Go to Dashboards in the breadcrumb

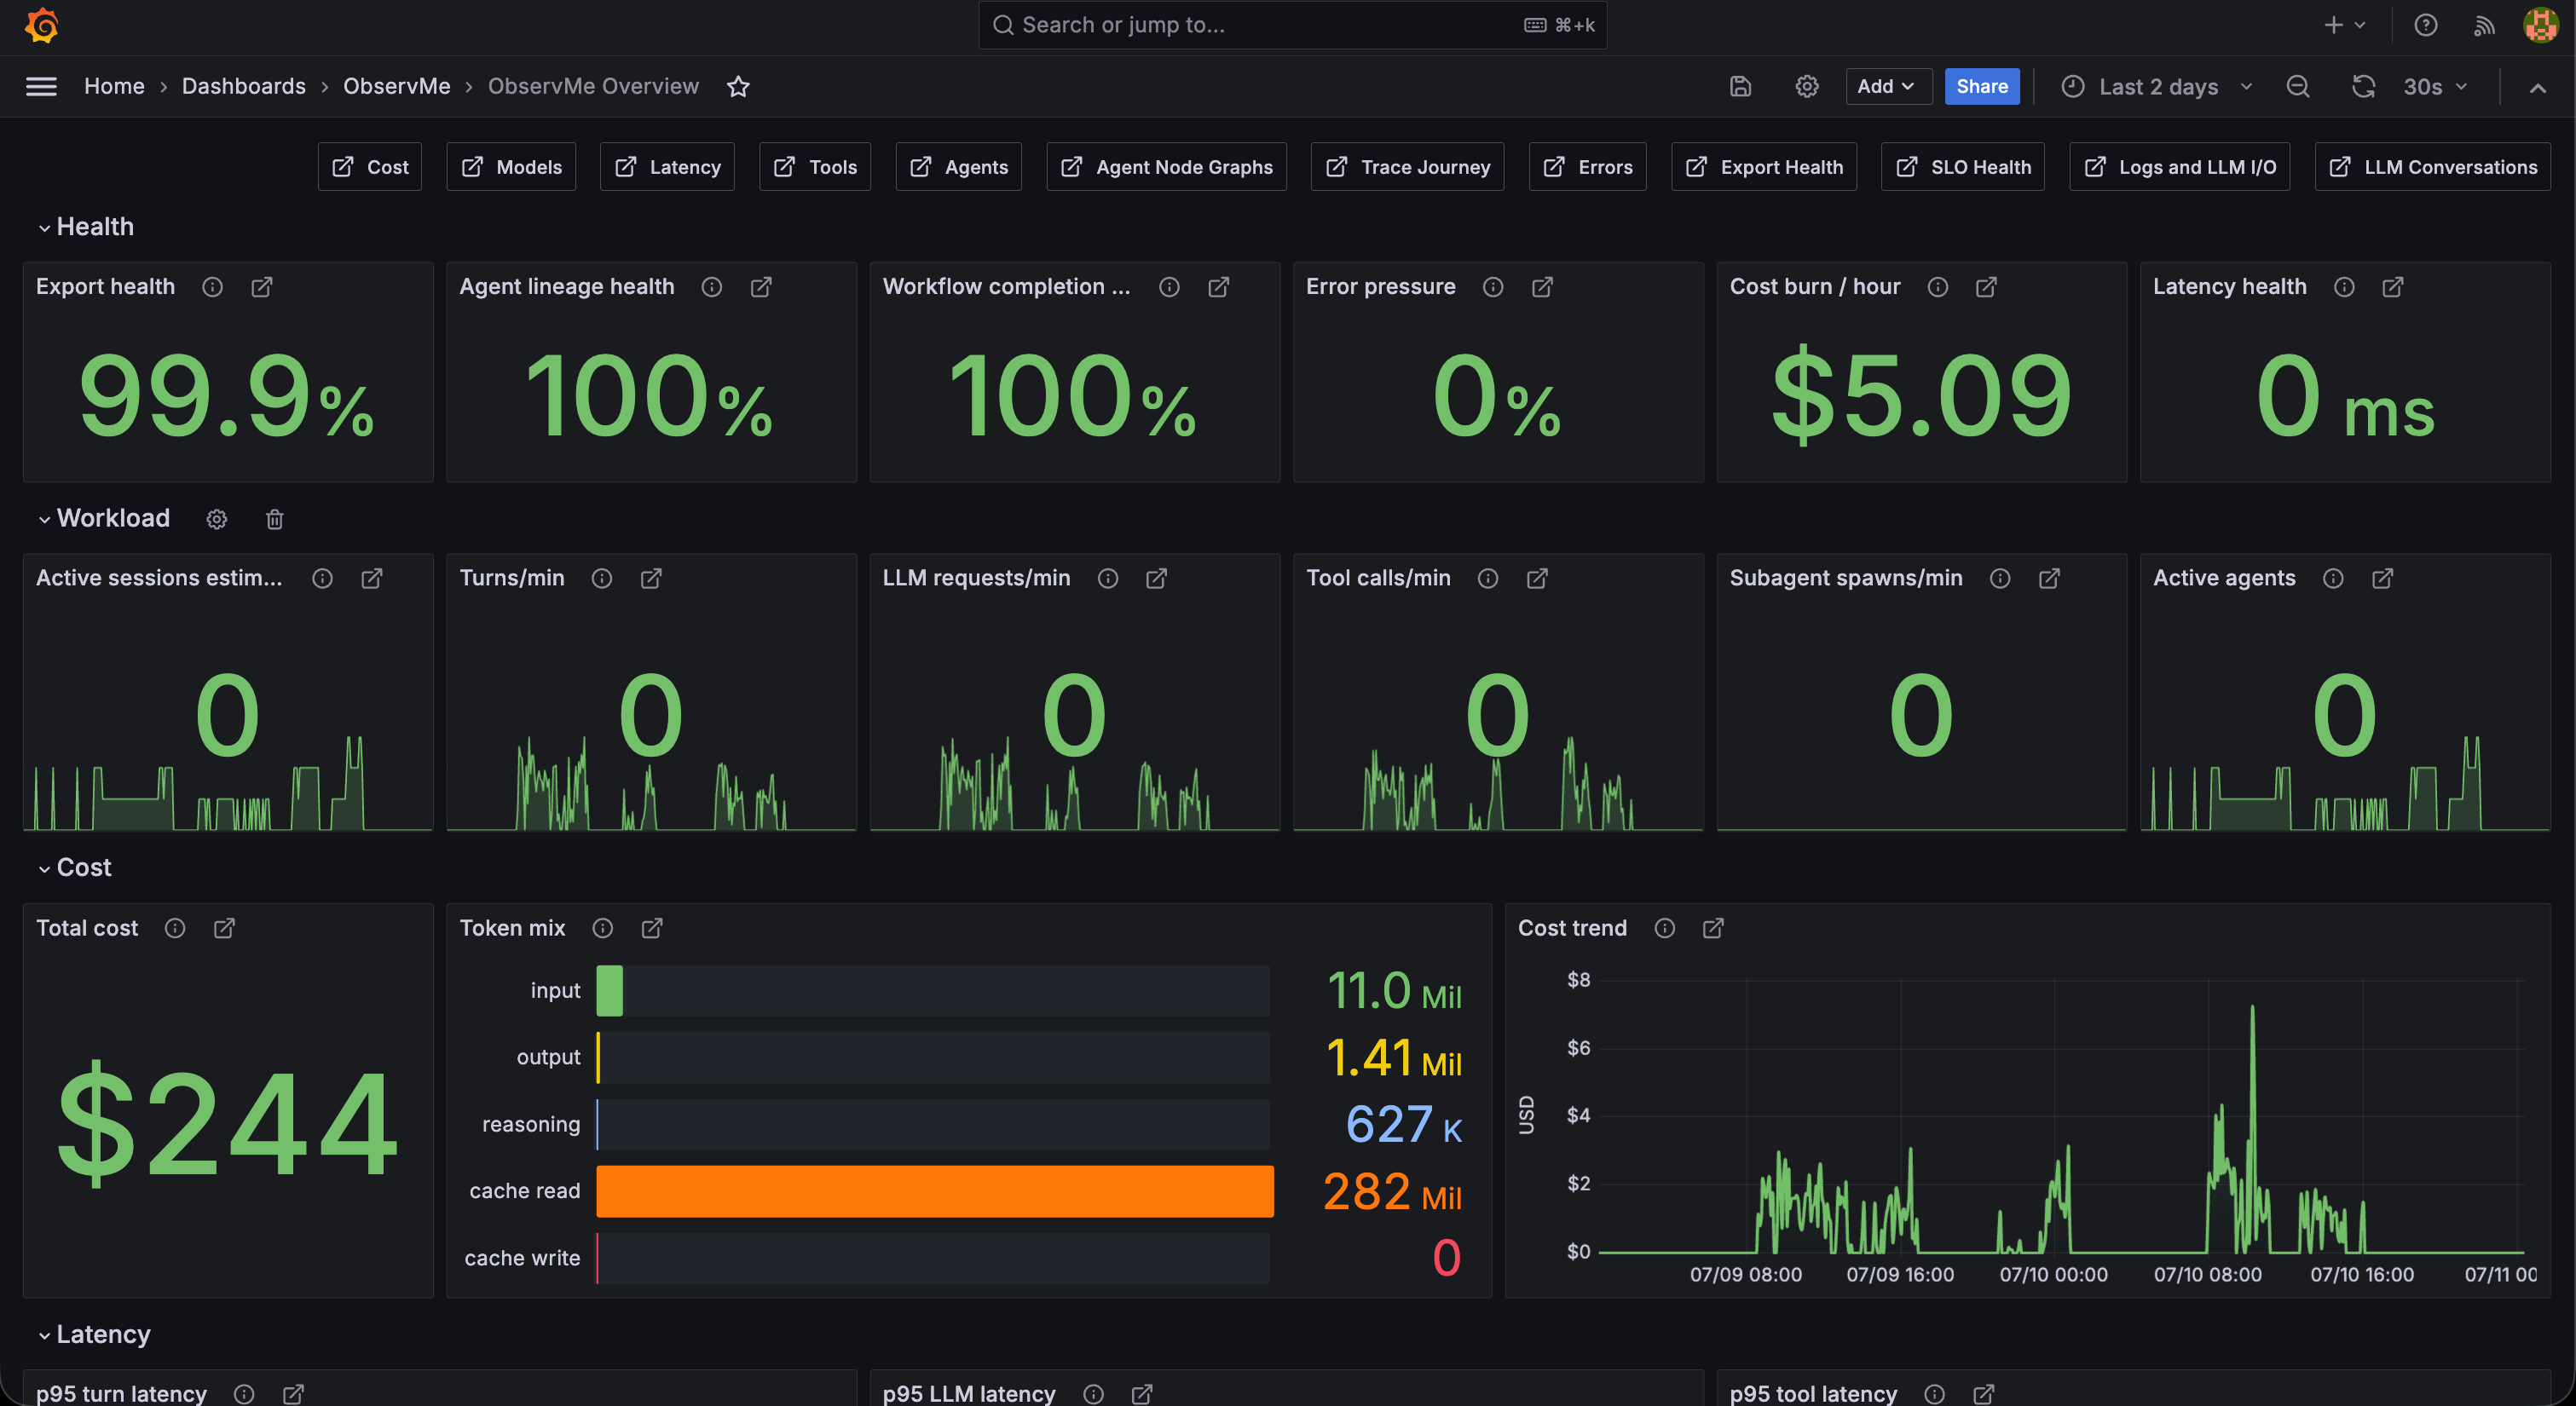[x=244, y=87]
